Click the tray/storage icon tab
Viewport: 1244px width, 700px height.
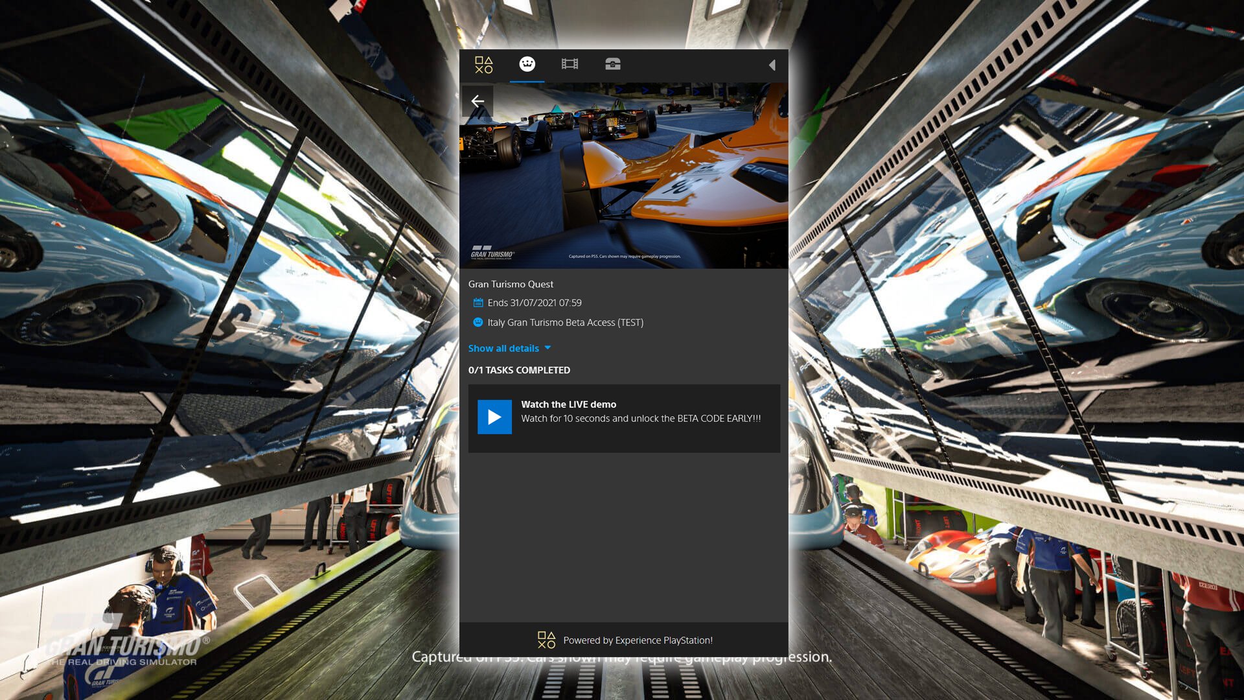pos(614,64)
